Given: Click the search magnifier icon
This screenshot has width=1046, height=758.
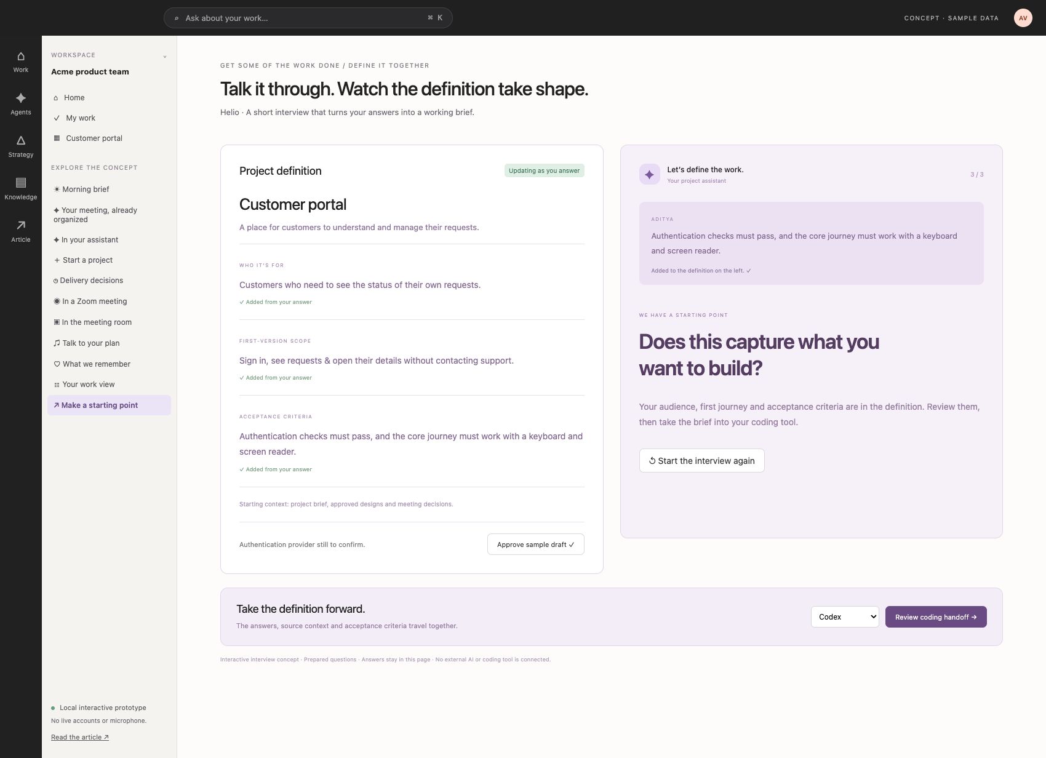Looking at the screenshot, I should 177,18.
